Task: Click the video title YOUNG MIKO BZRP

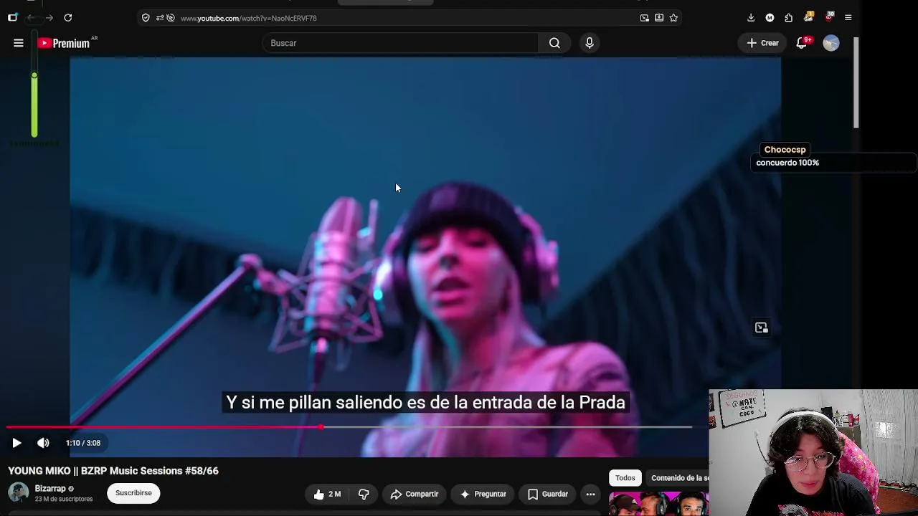Action: click(113, 471)
